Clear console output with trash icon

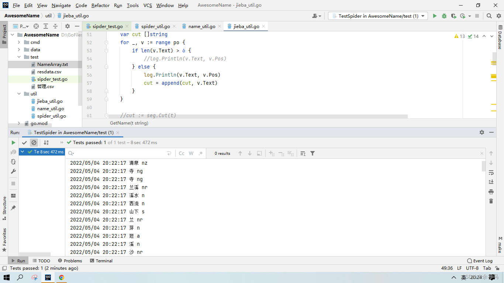click(491, 201)
